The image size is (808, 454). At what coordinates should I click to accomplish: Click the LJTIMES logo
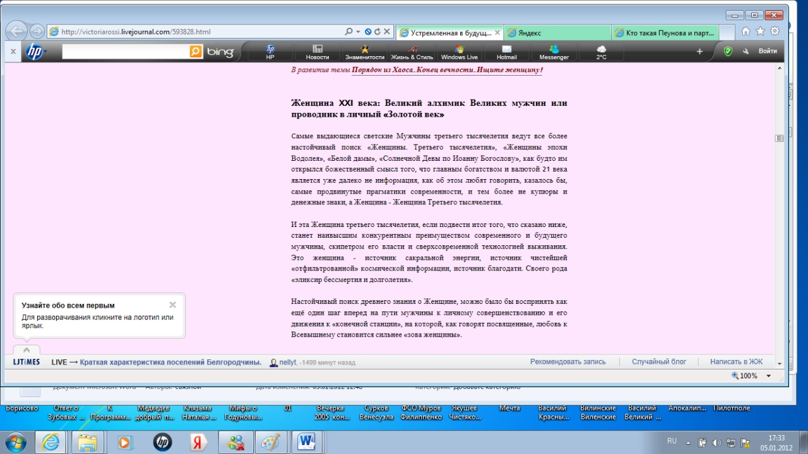tap(27, 362)
